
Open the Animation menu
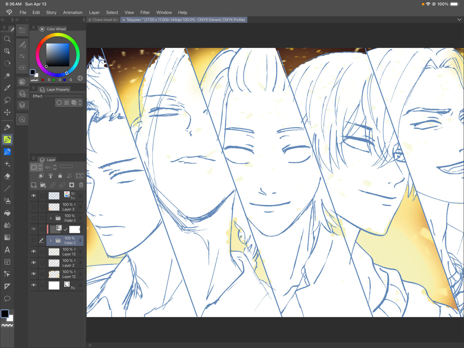tap(72, 13)
